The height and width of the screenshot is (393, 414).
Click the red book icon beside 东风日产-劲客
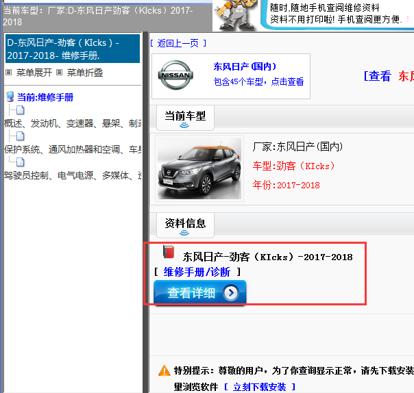tap(169, 252)
